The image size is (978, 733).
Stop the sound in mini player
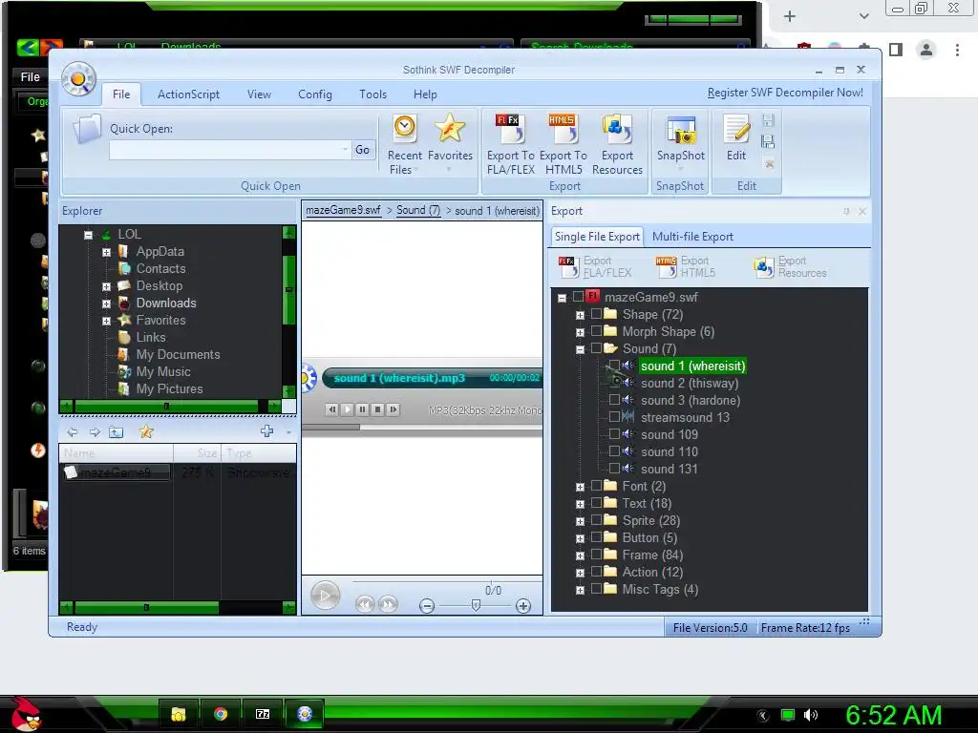[x=377, y=409]
